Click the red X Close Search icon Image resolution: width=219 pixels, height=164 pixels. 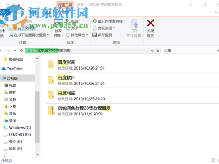pos(151,23)
